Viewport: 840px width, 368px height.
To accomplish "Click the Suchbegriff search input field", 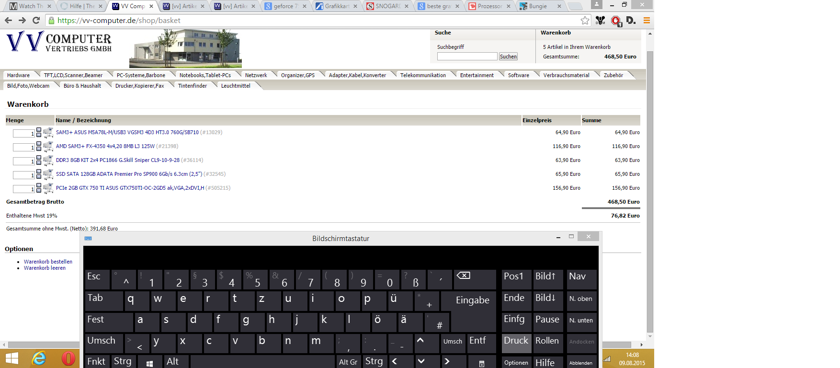I will point(467,57).
